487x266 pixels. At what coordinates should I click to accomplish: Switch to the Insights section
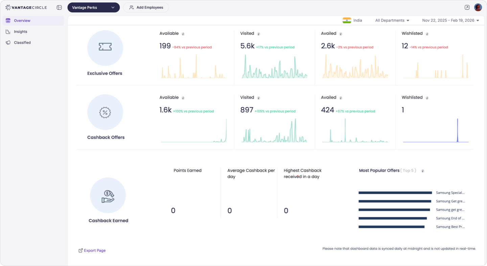point(20,31)
